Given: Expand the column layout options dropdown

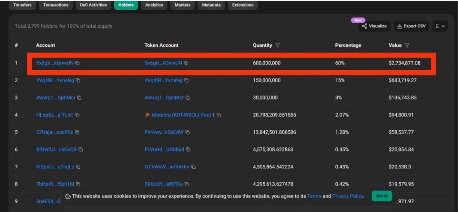Looking at the screenshot, I should (x=440, y=26).
